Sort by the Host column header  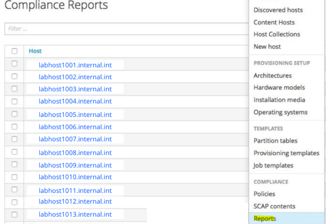pyautogui.click(x=35, y=51)
